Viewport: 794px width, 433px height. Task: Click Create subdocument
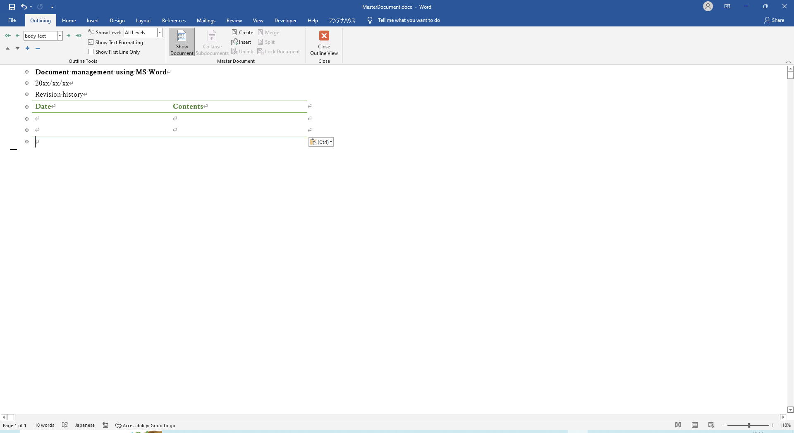click(x=243, y=33)
